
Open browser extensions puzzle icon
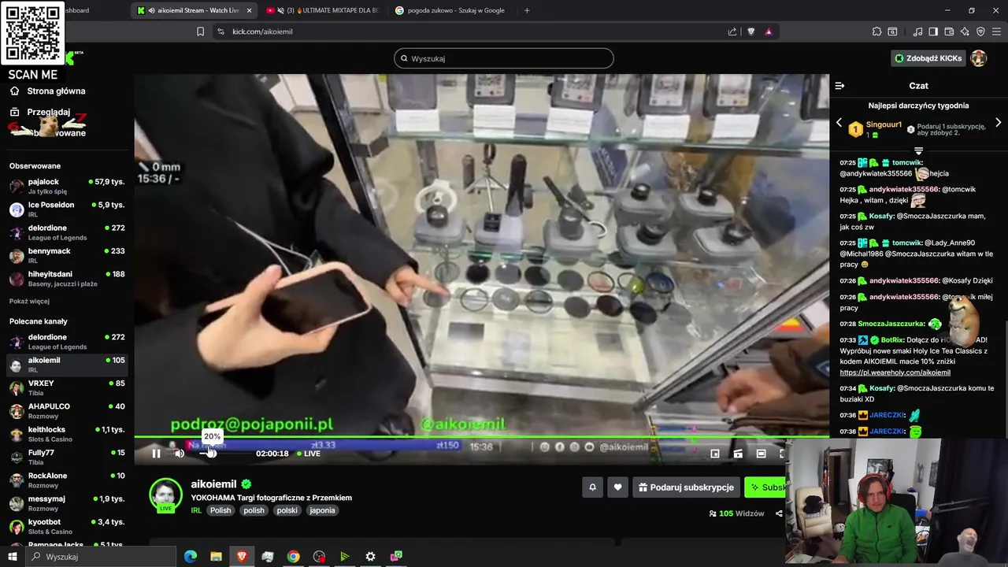[876, 31]
